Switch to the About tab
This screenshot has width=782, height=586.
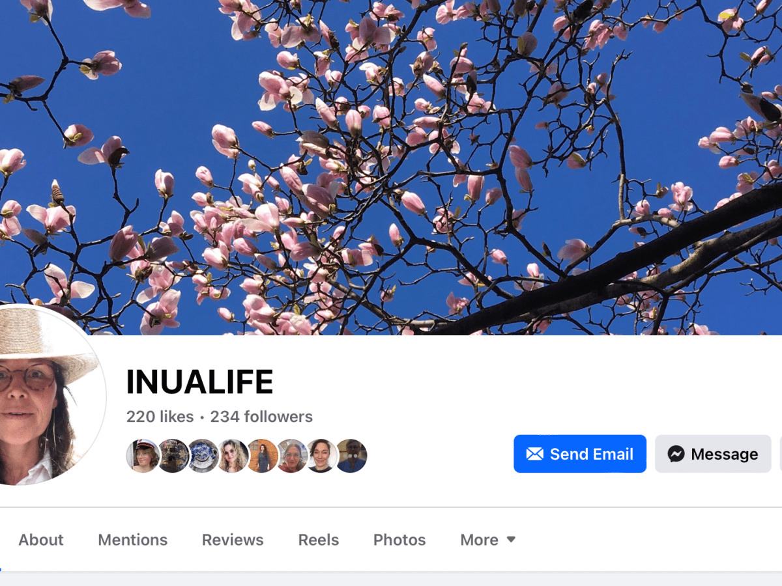tap(41, 540)
